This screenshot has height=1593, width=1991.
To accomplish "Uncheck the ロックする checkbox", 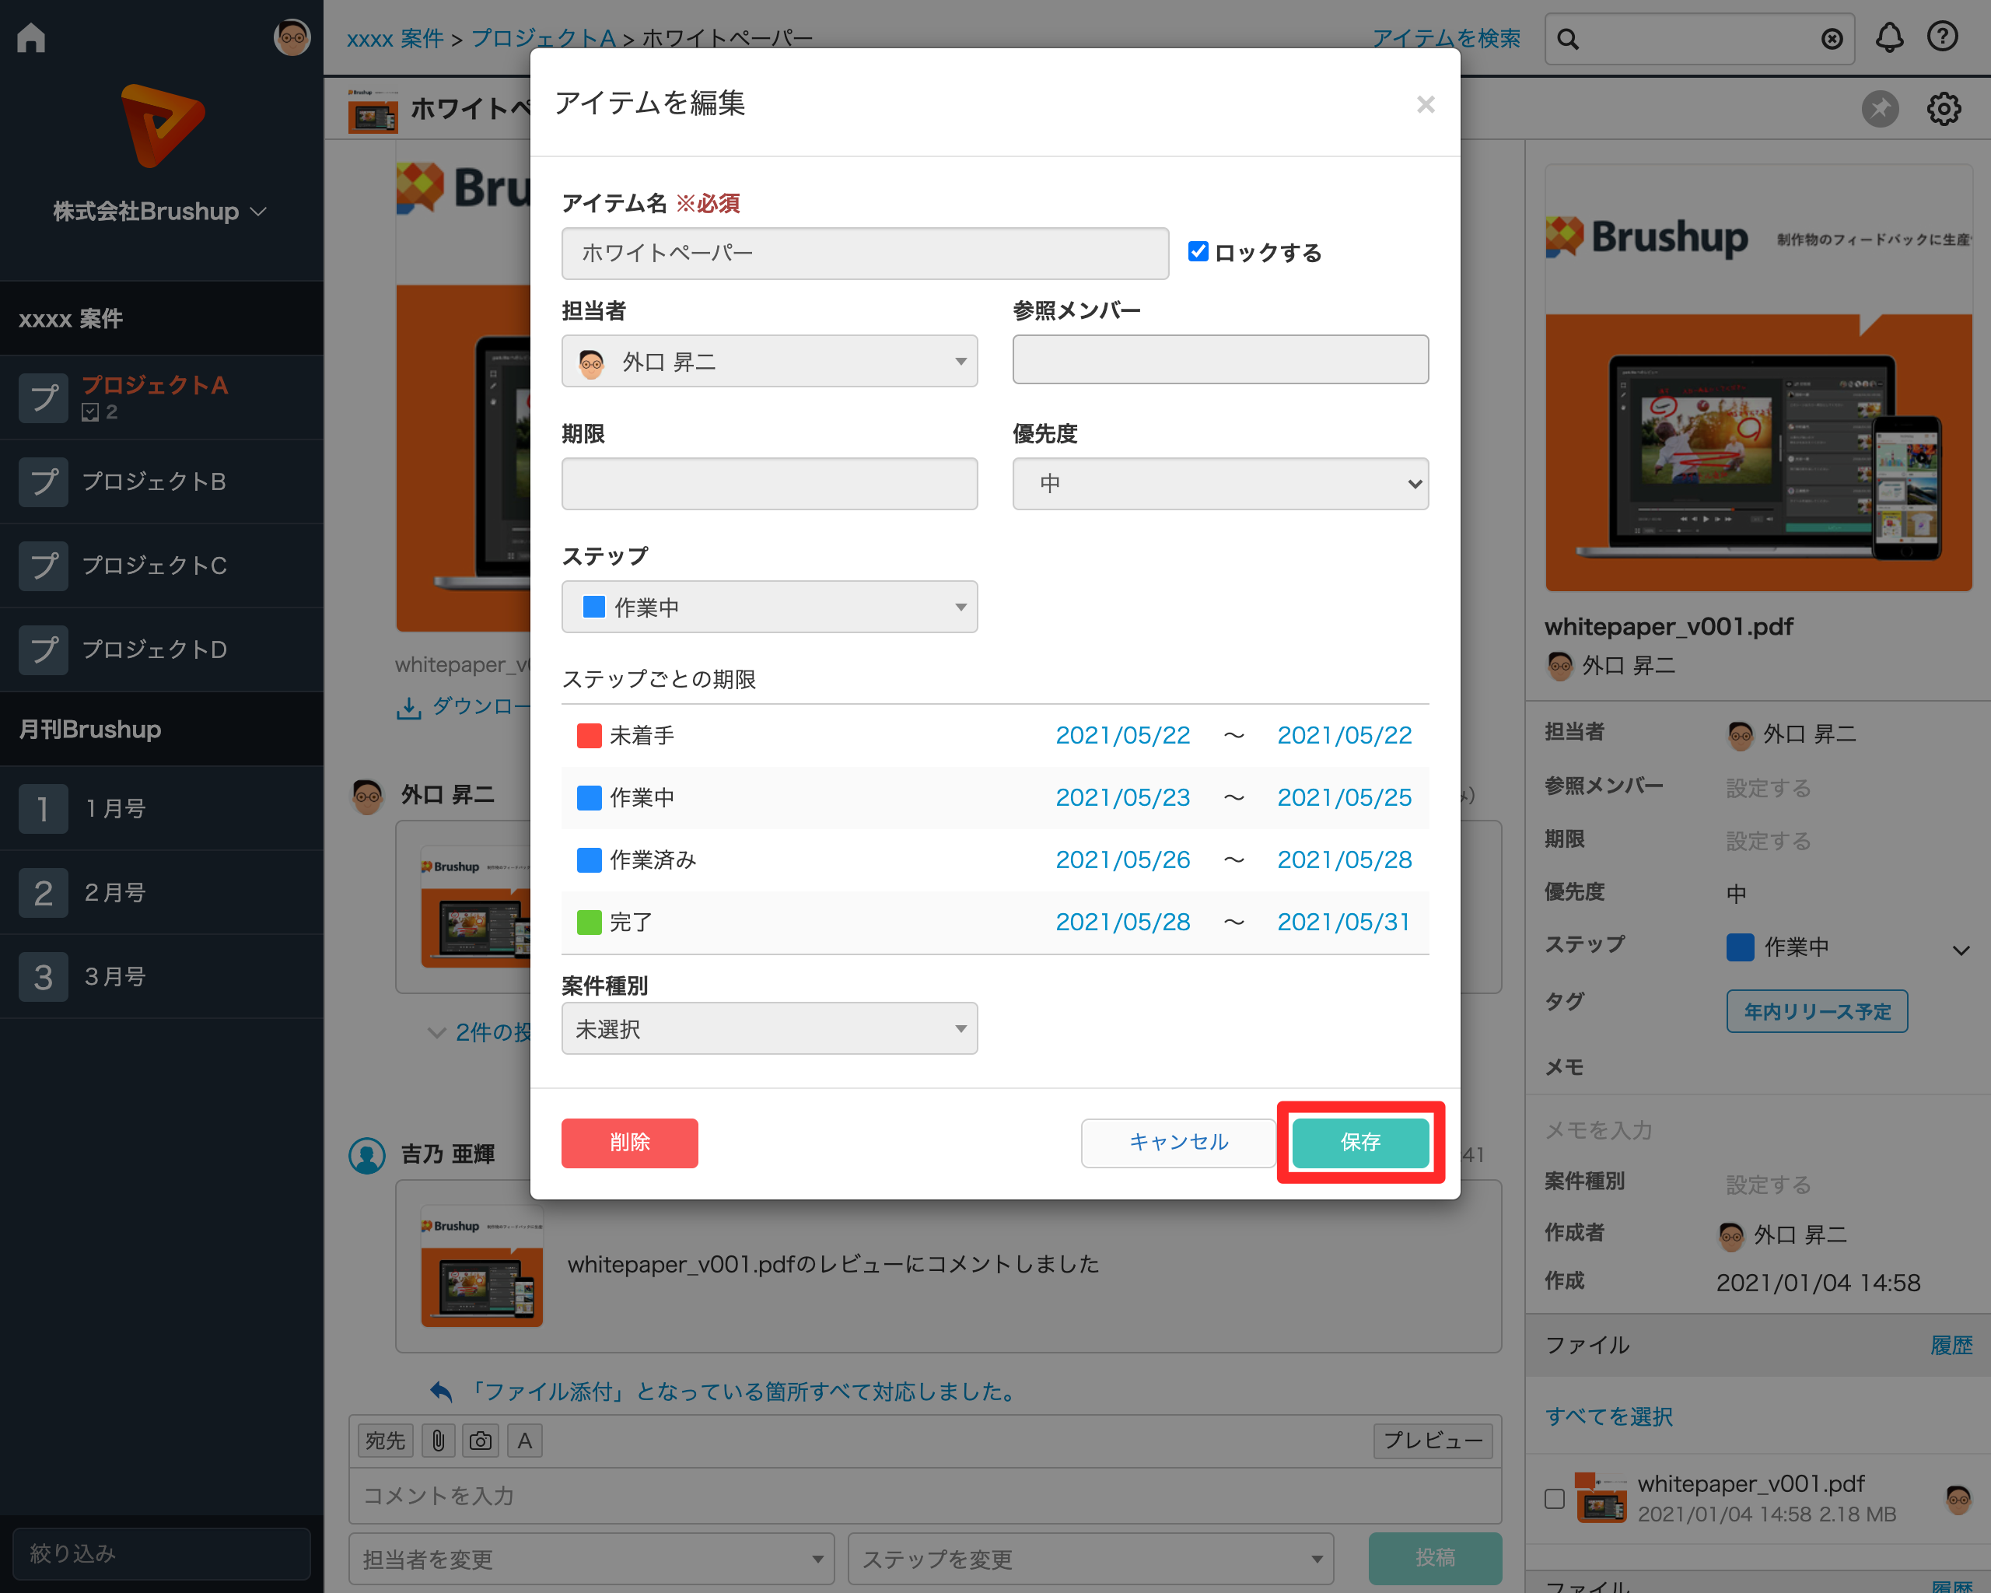I will pos(1198,251).
